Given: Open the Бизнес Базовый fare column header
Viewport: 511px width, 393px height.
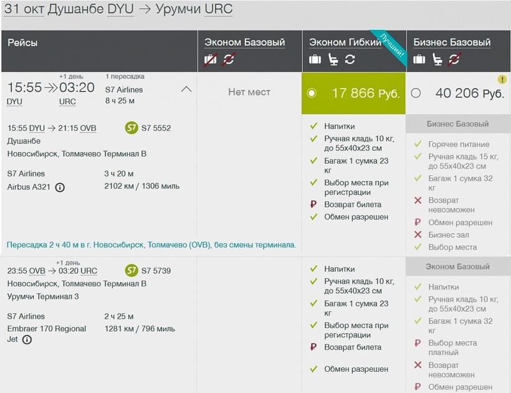Looking at the screenshot, I should (x=452, y=42).
